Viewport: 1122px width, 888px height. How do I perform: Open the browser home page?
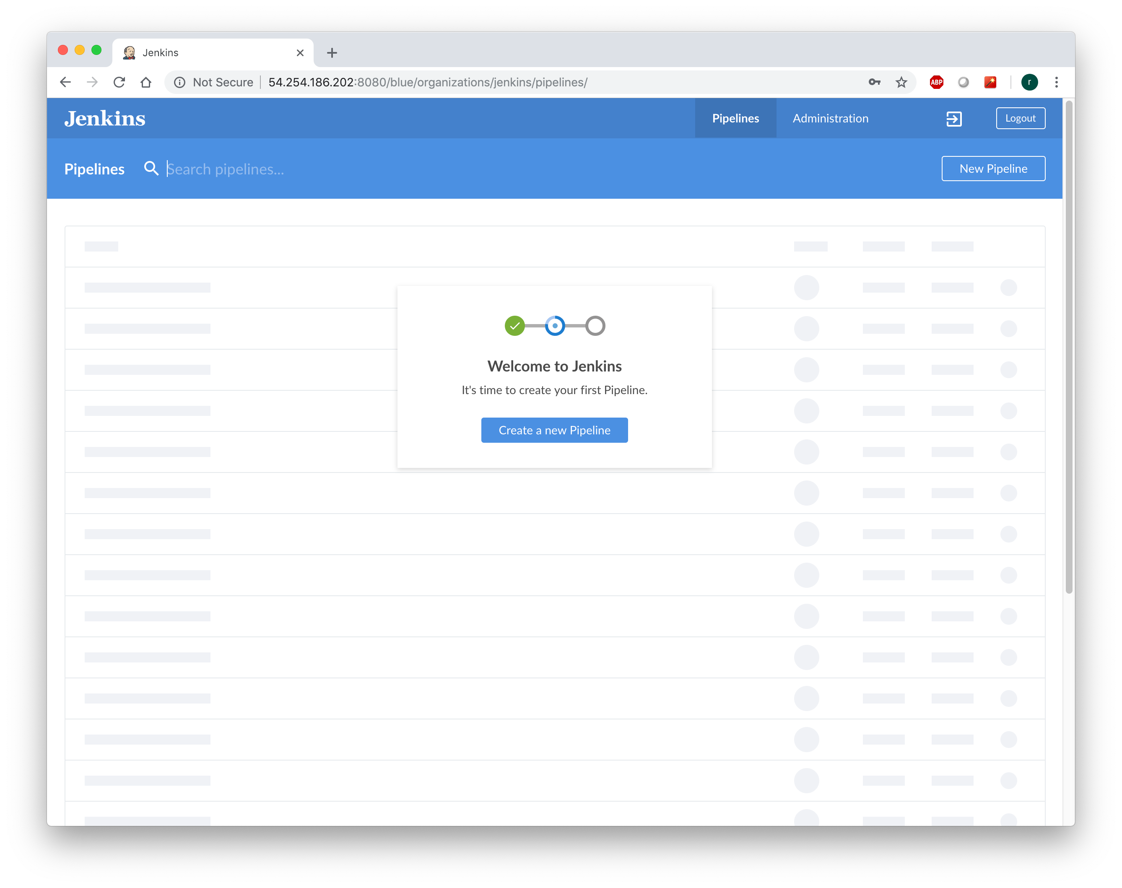146,82
